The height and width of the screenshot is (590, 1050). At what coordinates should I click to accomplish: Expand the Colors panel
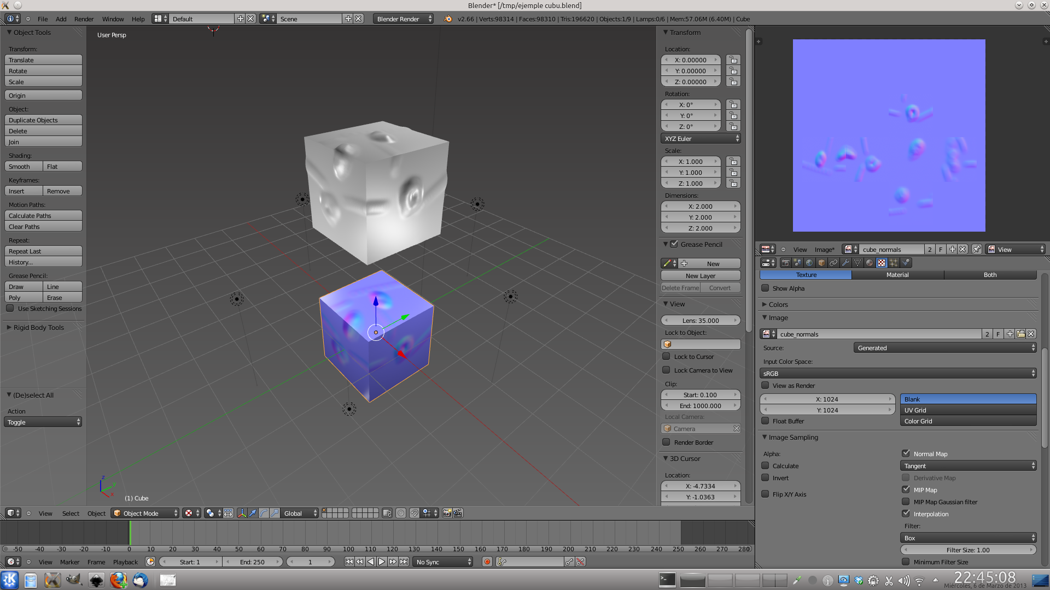(778, 304)
